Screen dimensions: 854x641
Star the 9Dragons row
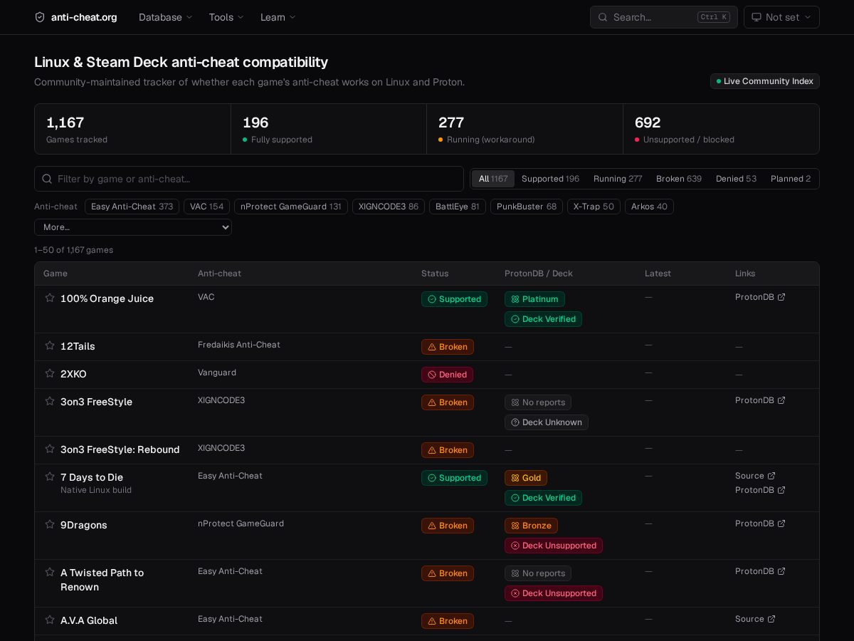50,524
